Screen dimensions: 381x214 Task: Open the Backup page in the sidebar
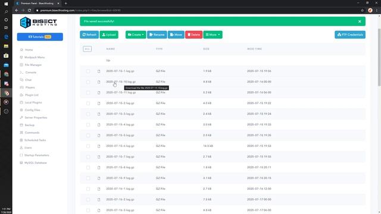tap(27, 125)
